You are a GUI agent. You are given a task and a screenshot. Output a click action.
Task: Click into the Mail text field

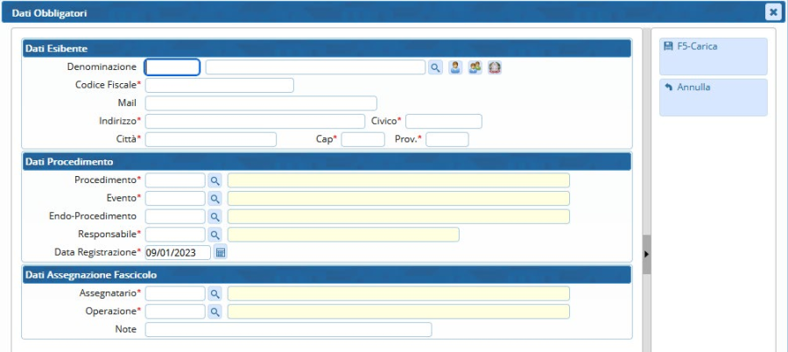click(x=260, y=103)
